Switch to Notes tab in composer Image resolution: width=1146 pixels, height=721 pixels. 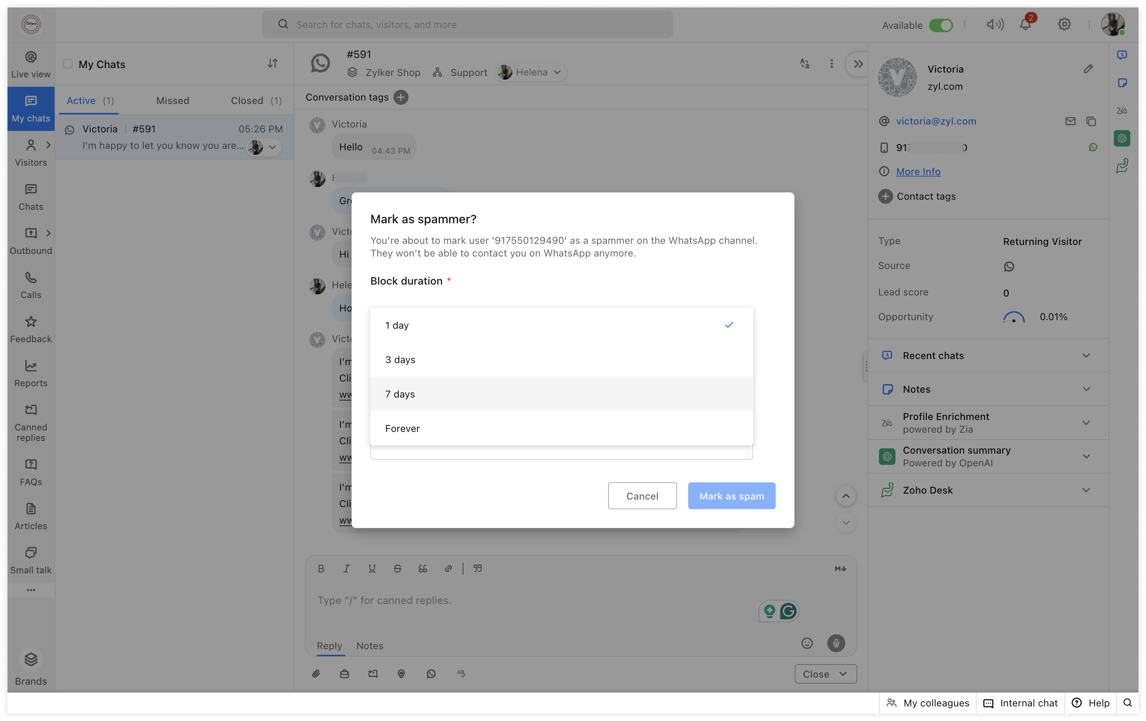(x=370, y=645)
